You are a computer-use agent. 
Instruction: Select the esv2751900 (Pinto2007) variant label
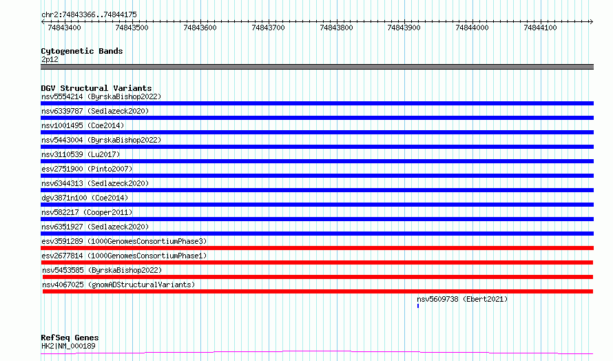86,169
